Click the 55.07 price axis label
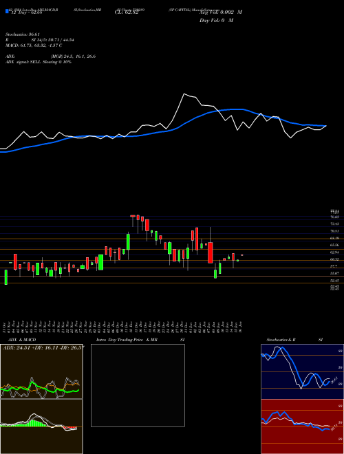The width and height of the screenshot is (344, 454). [334, 273]
